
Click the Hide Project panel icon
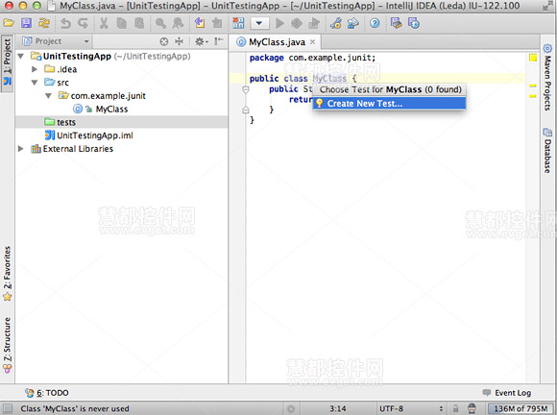pyautogui.click(x=218, y=41)
